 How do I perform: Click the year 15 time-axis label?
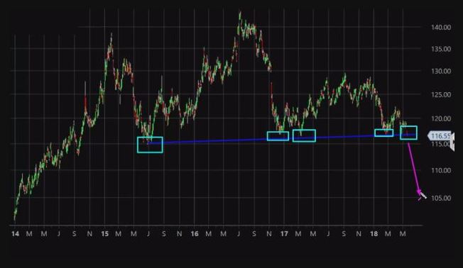click(x=104, y=234)
